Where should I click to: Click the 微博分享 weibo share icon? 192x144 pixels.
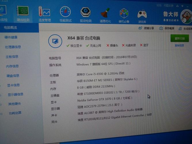(x=140, y=28)
